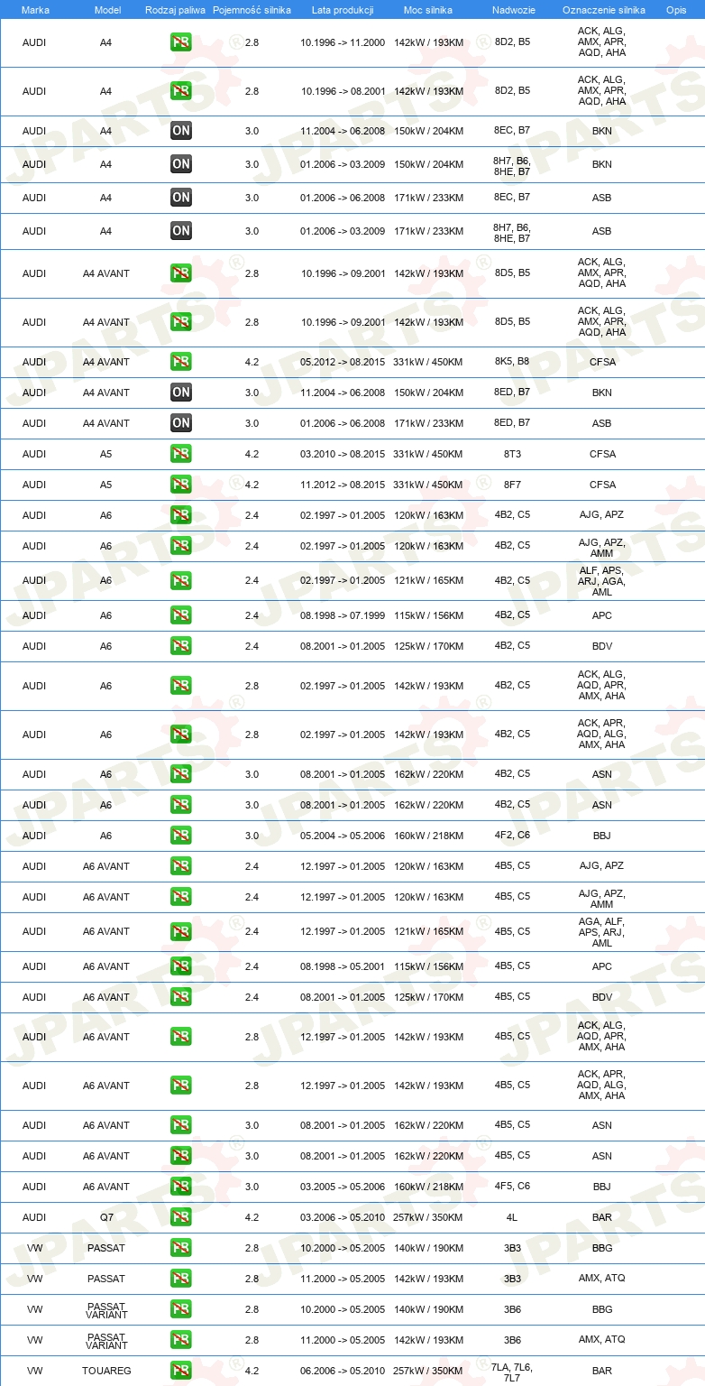Image resolution: width=705 pixels, height=1386 pixels.
Task: Click production dates 03.2006 -> 05.2010
Action: click(343, 1217)
